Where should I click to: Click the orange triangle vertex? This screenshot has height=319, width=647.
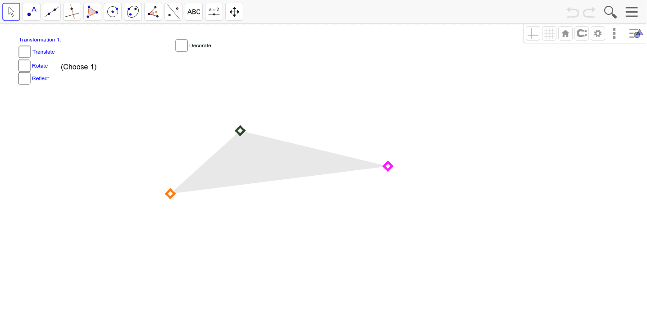coord(170,194)
